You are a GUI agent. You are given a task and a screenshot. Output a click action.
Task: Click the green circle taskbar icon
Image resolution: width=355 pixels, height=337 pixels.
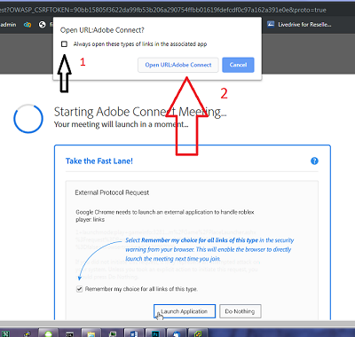(48, 333)
